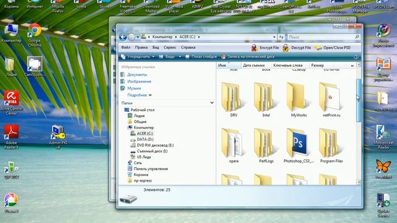397x223 pixels.
Task: Click the magnifier icon in the search box
Action: pos(357,37)
